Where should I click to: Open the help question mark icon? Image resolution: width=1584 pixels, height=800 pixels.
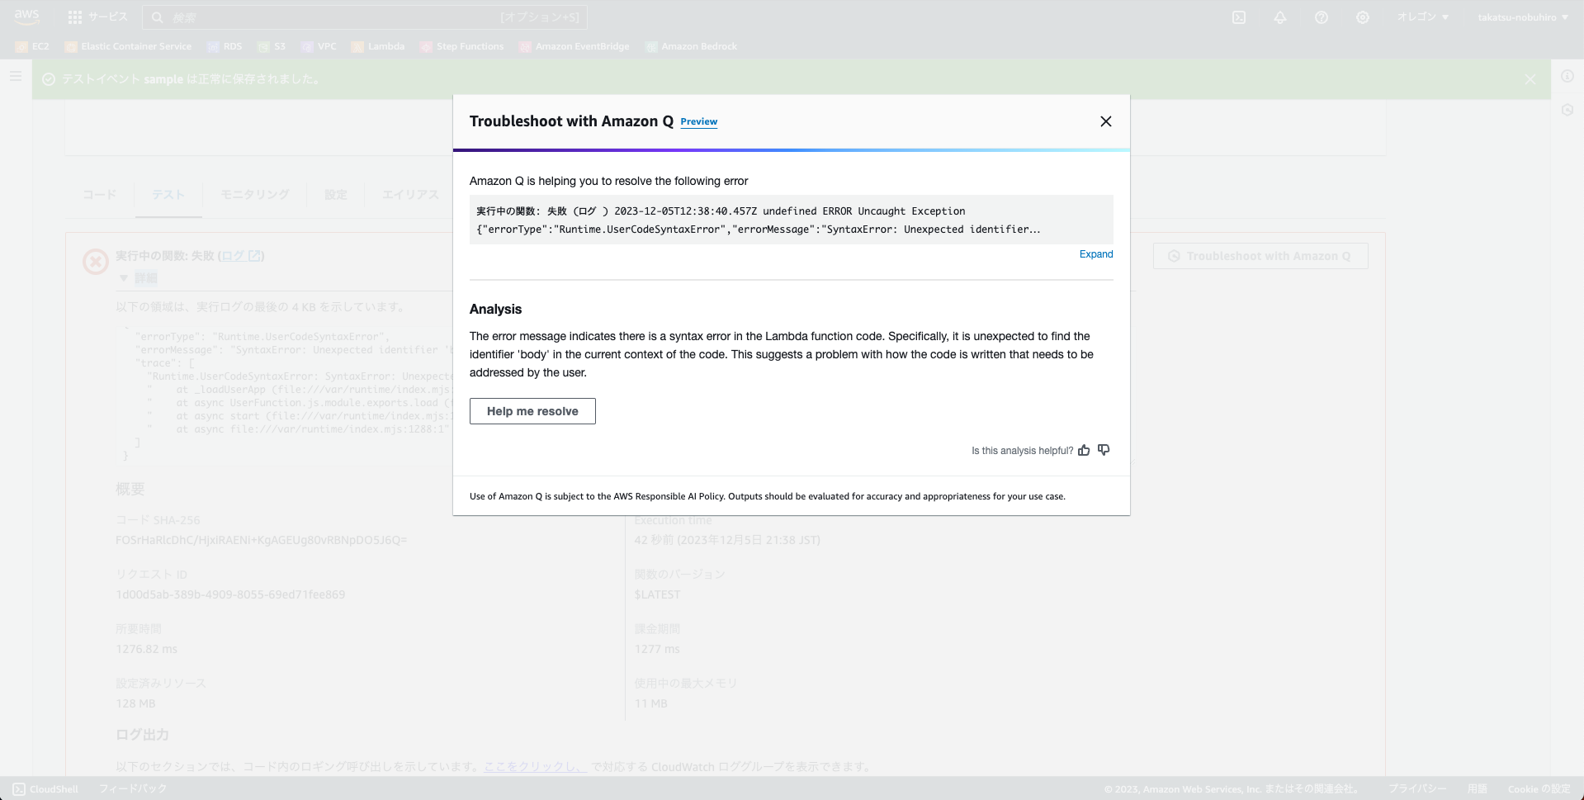pos(1322,17)
